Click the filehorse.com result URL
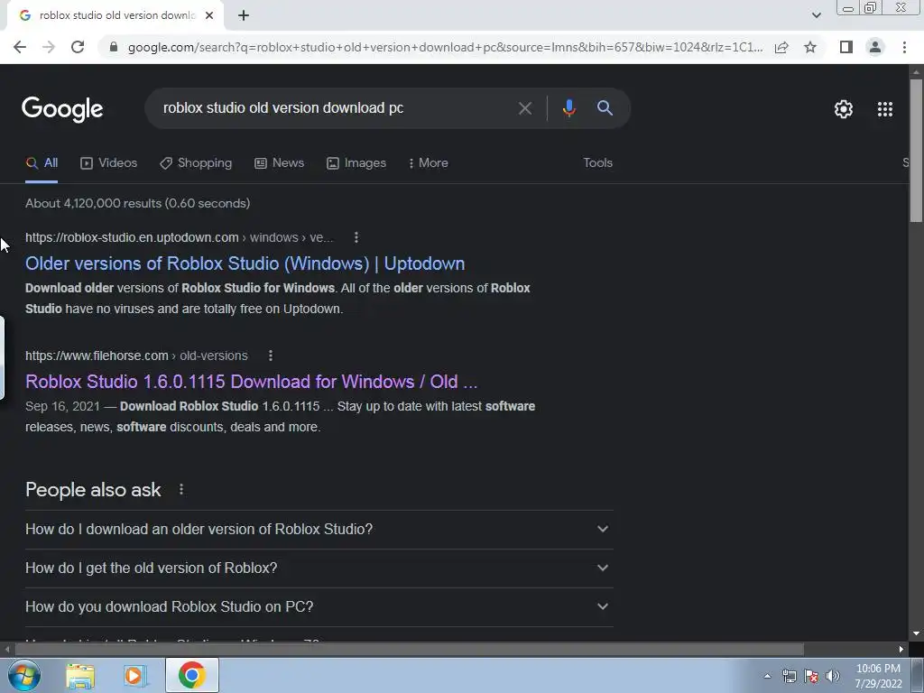Screen dimensions: 924x693 click(x=136, y=356)
